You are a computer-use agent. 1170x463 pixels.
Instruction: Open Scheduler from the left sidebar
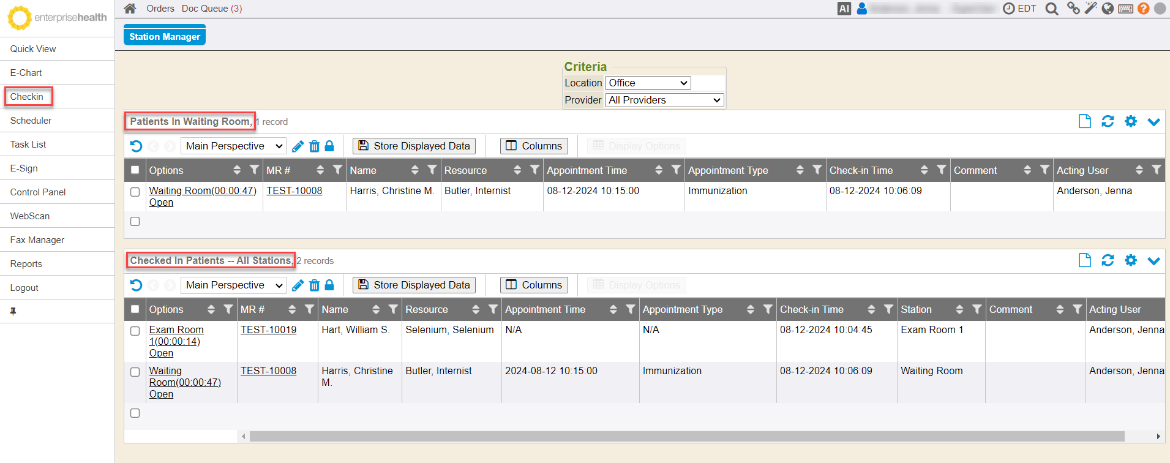[x=31, y=121]
